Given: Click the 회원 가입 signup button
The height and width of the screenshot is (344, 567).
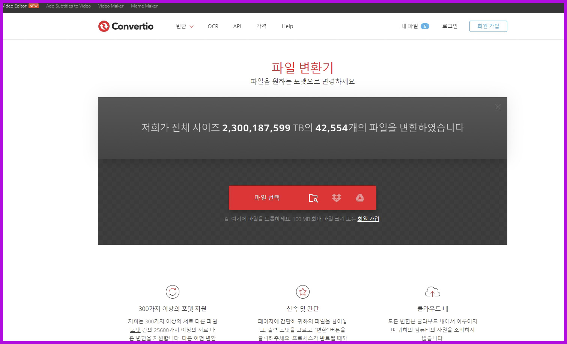Looking at the screenshot, I should tap(488, 26).
